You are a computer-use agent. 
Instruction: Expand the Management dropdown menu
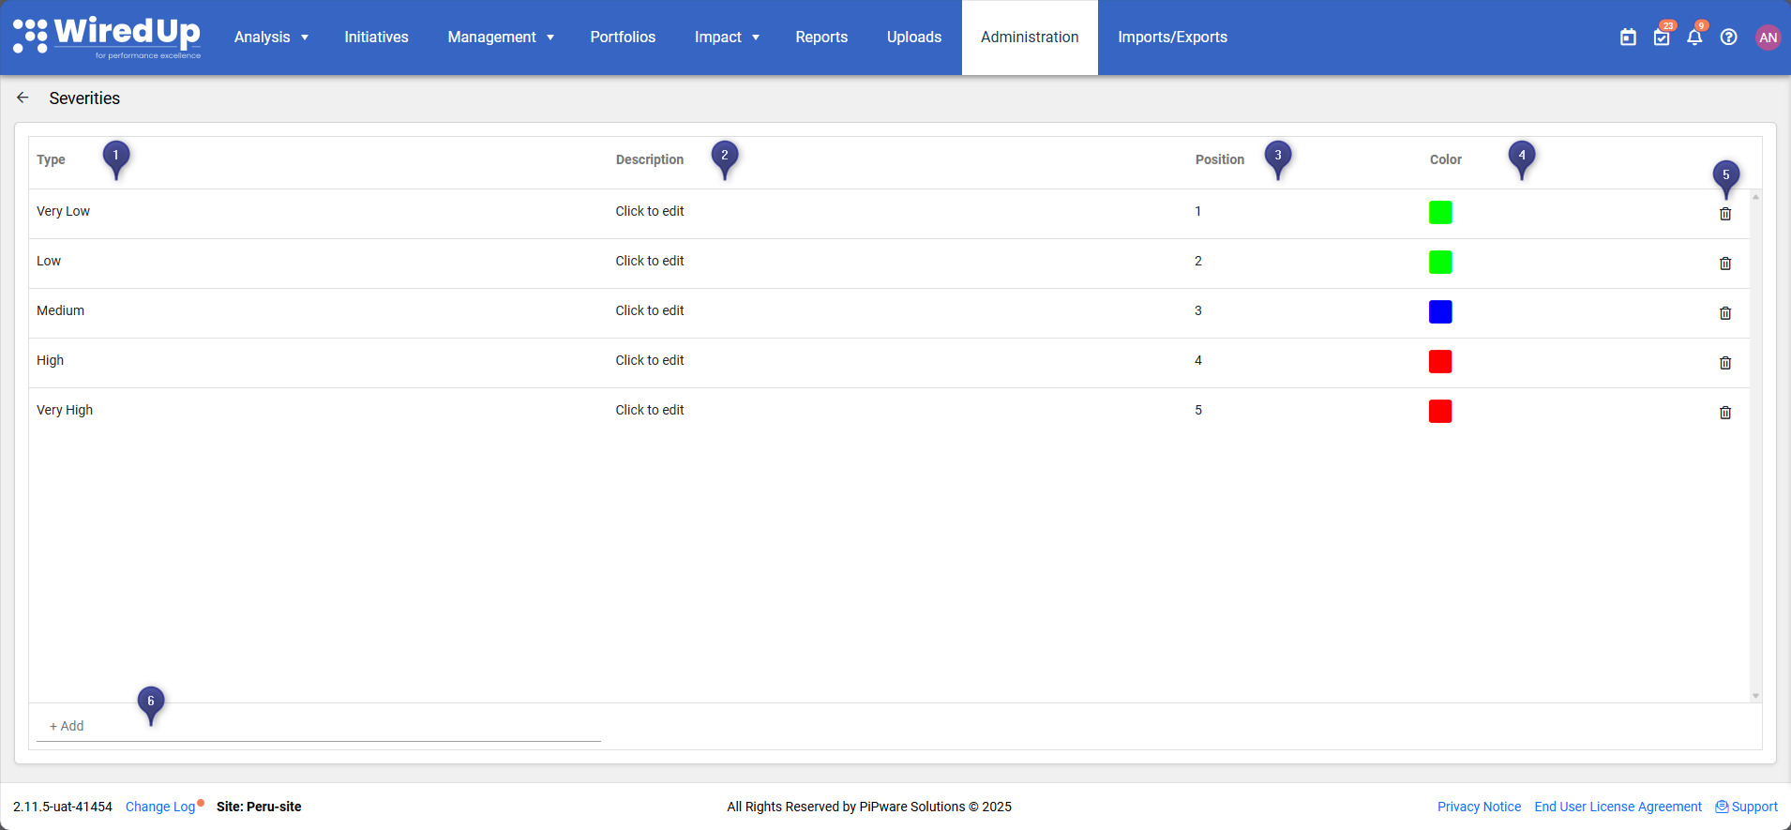(x=501, y=38)
